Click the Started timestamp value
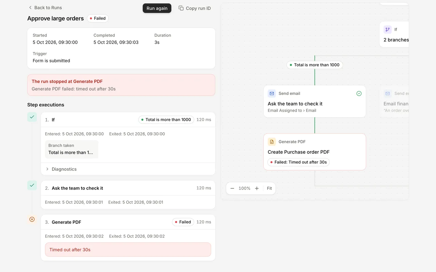 click(55, 42)
